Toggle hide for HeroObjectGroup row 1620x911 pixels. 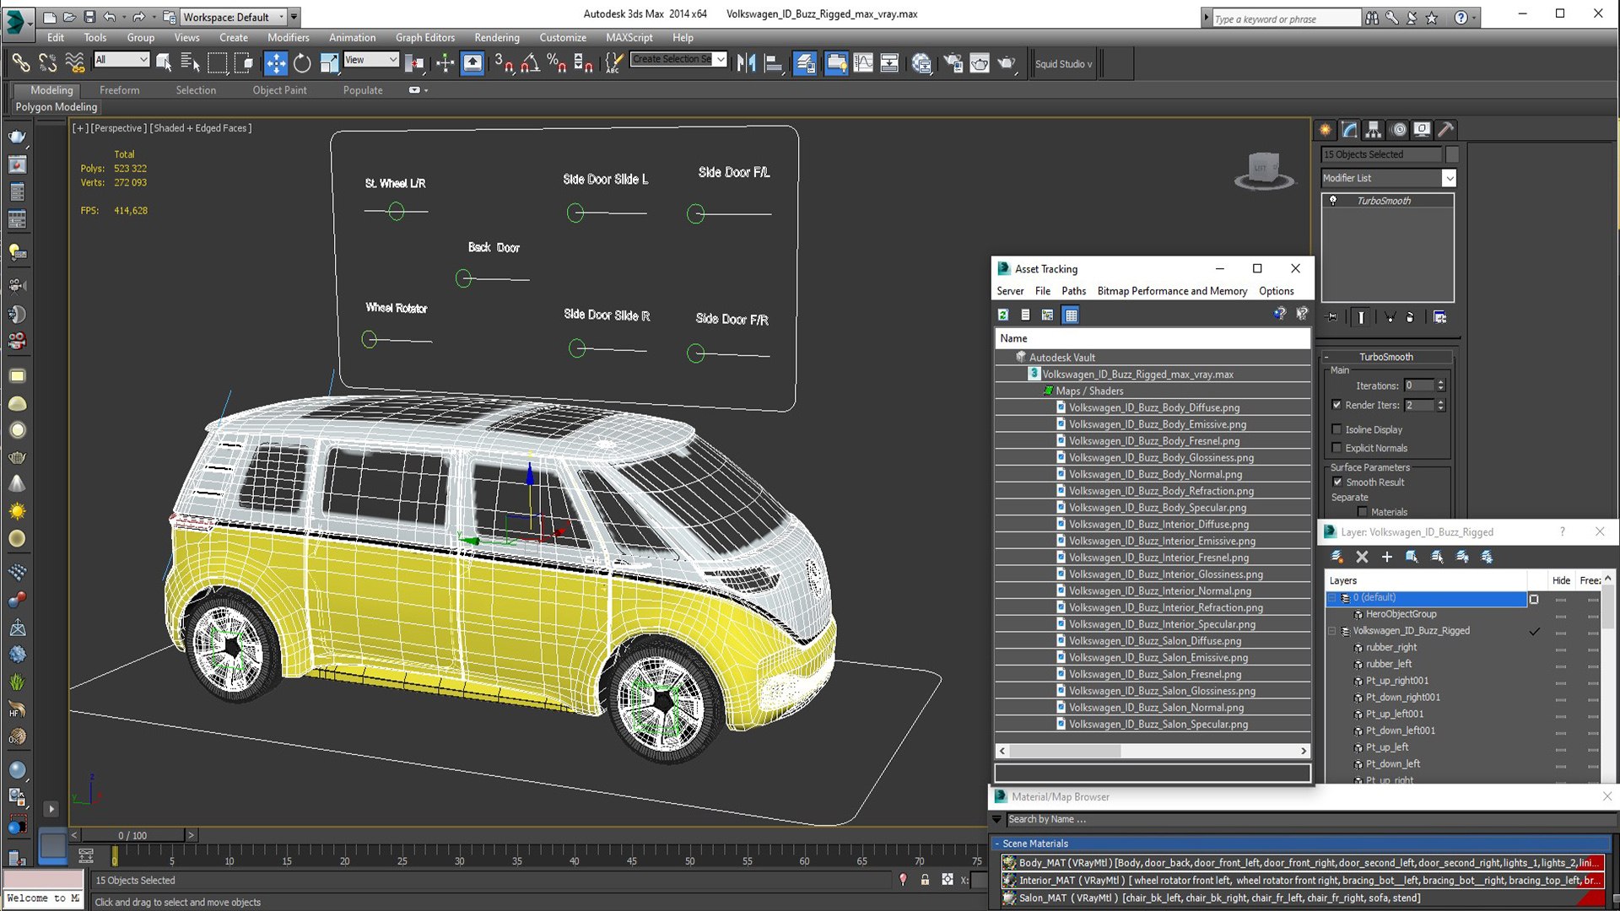1561,615
